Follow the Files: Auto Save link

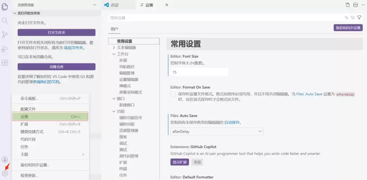point(309,94)
